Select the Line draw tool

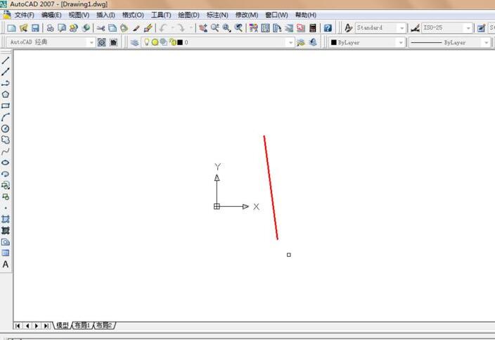point(6,60)
